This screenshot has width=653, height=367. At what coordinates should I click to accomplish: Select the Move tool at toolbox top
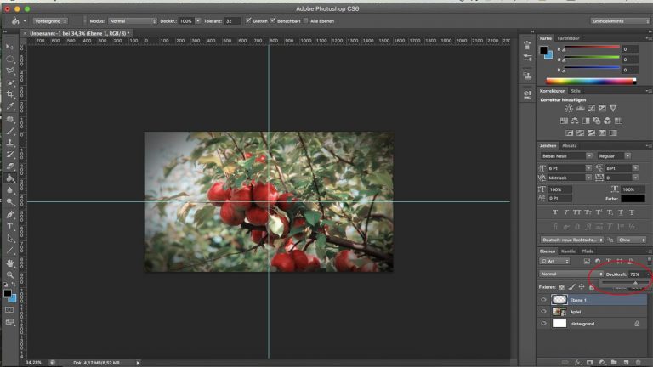(x=10, y=47)
